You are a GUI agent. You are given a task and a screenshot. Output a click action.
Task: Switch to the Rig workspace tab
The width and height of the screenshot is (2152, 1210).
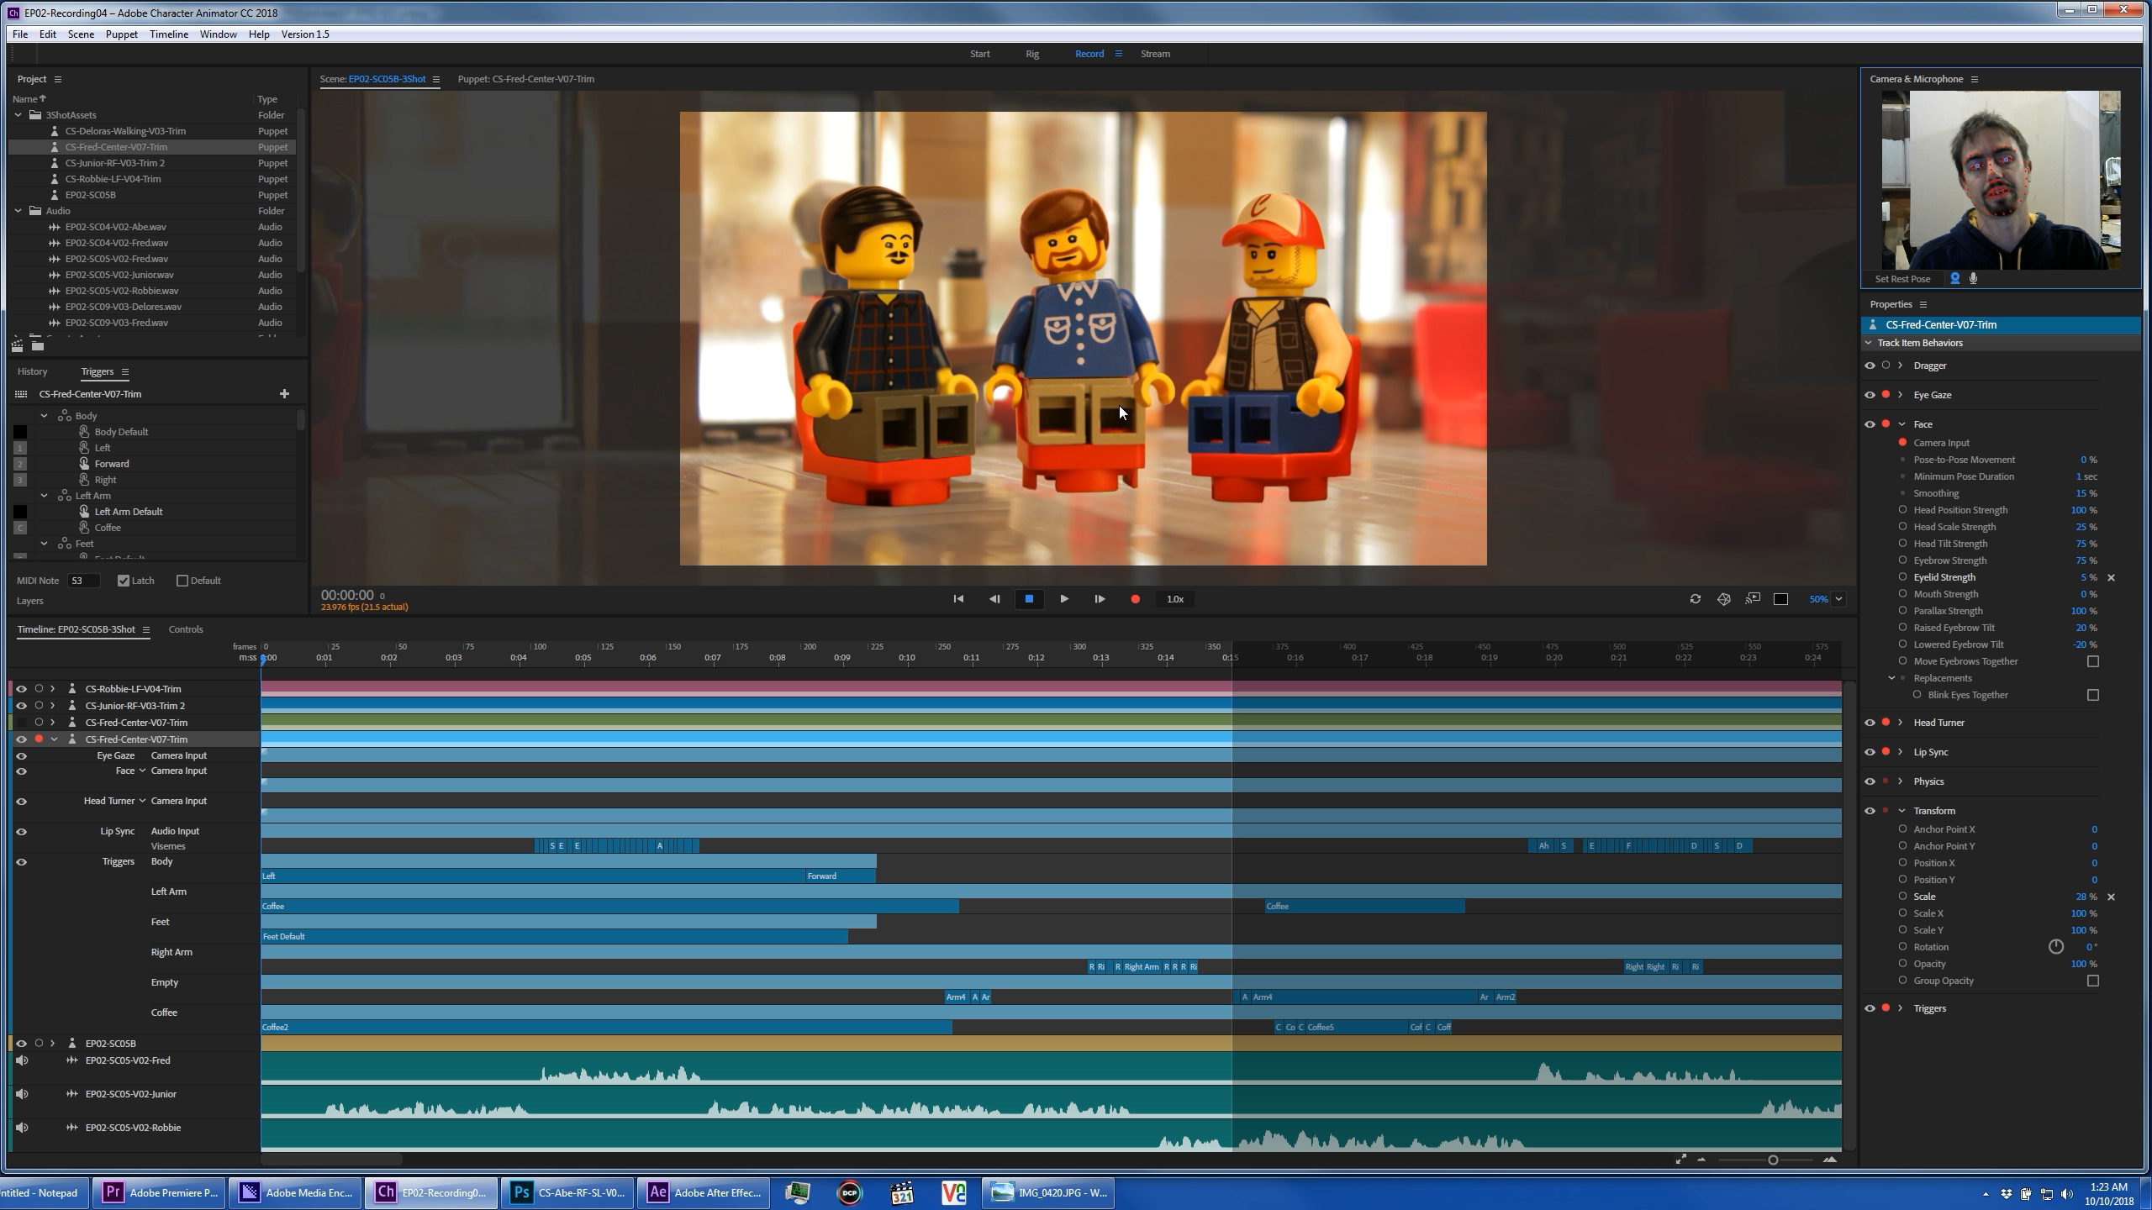click(x=1031, y=54)
